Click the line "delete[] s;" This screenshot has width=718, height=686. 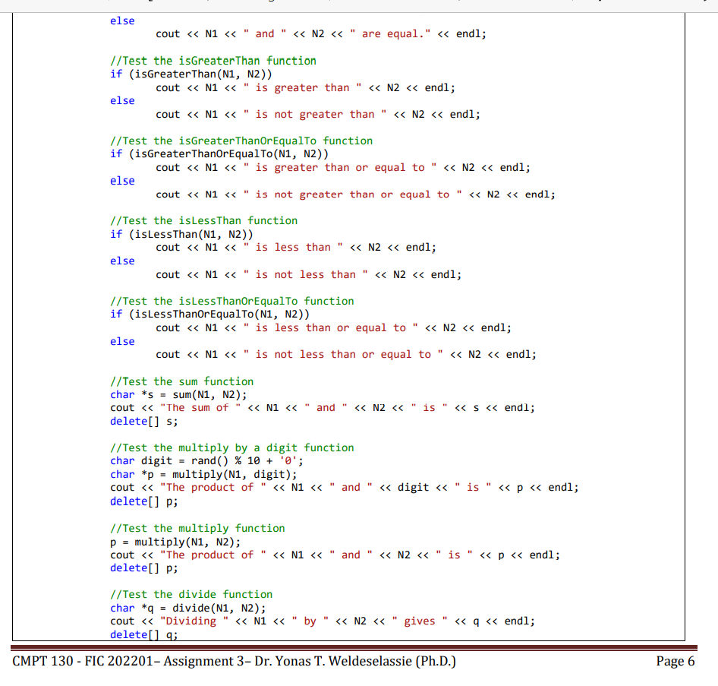coord(143,422)
